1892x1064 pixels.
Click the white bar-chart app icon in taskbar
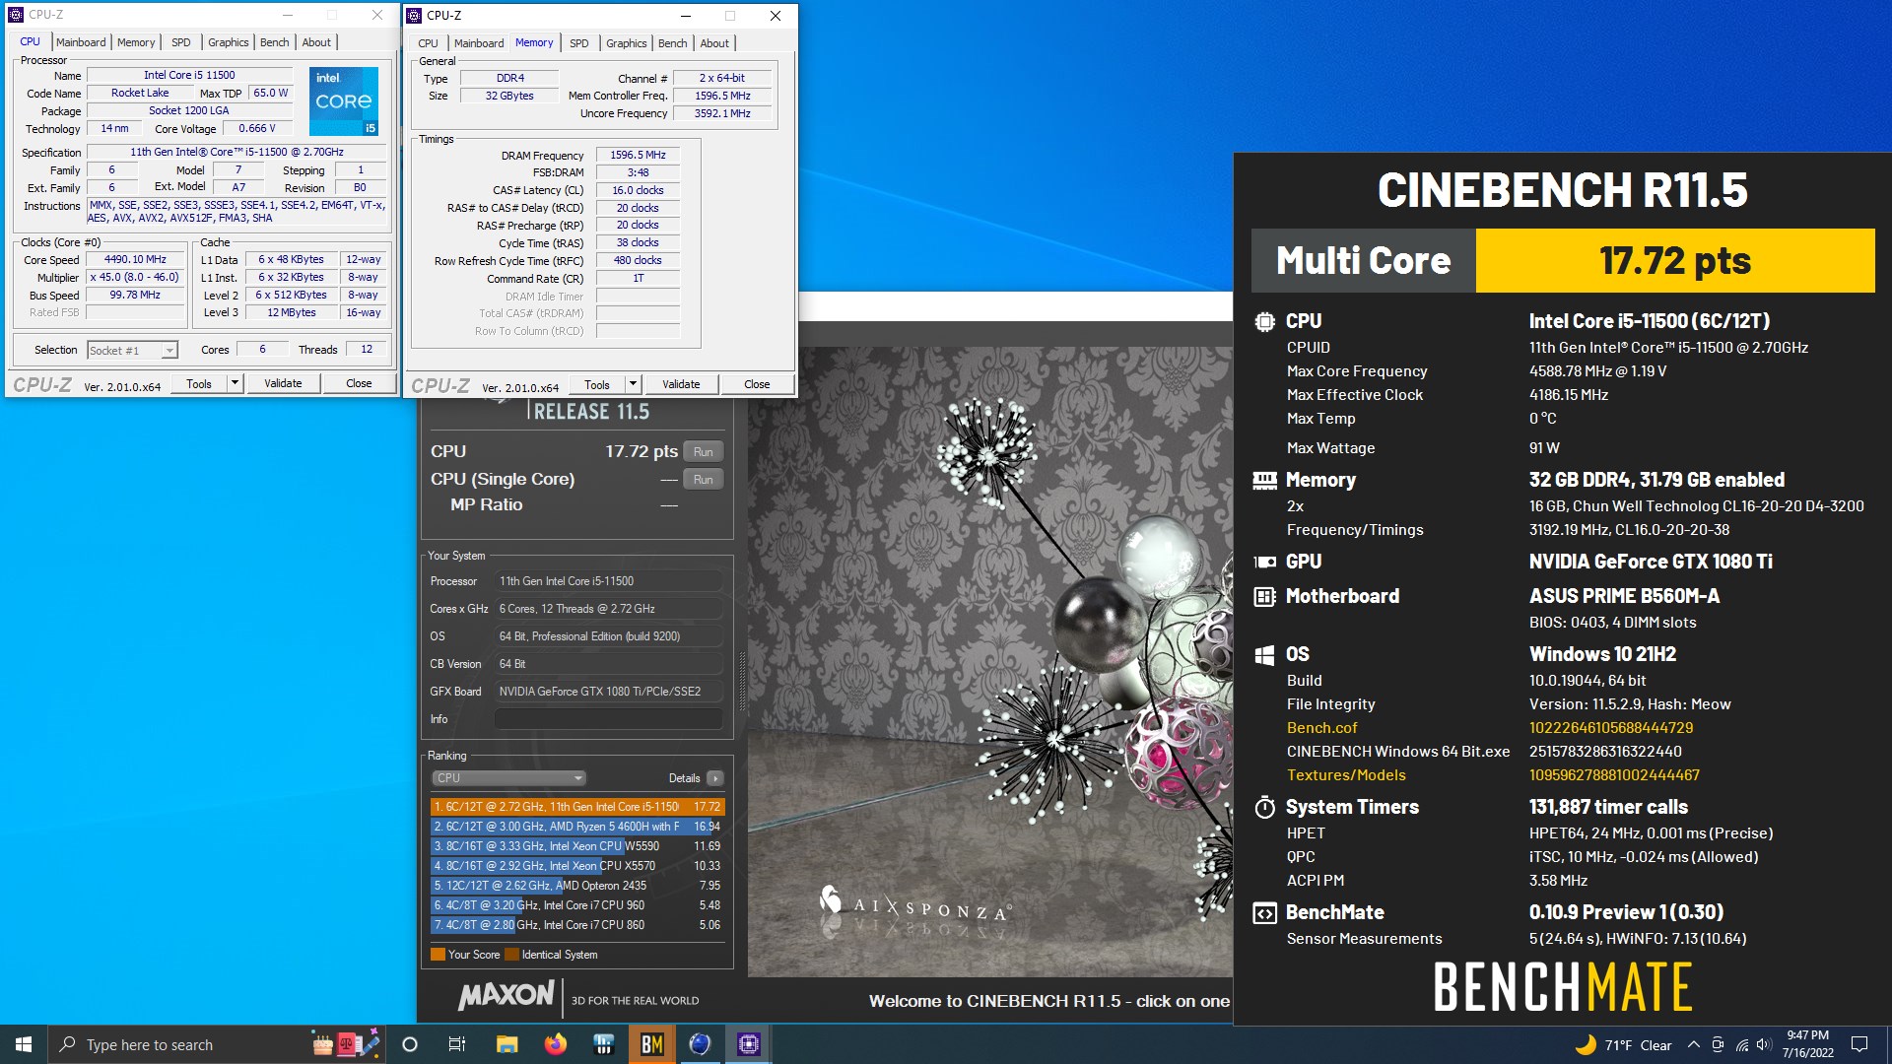pos(604,1044)
